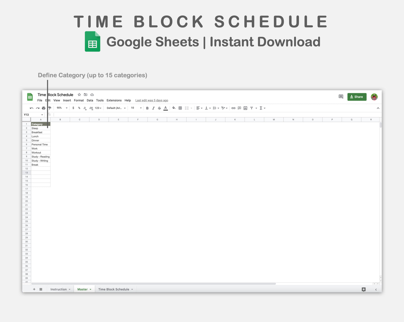Format as percent icon
This screenshot has height=322, width=404.
coord(79,108)
